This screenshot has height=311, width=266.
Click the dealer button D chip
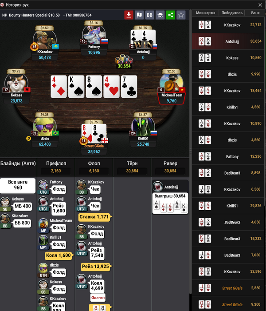pos(28,138)
